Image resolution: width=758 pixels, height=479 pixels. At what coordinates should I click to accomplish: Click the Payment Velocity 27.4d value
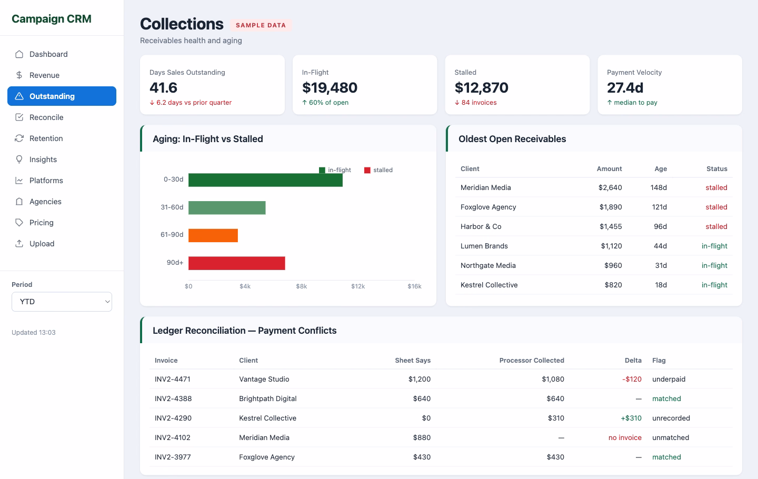[x=625, y=87]
